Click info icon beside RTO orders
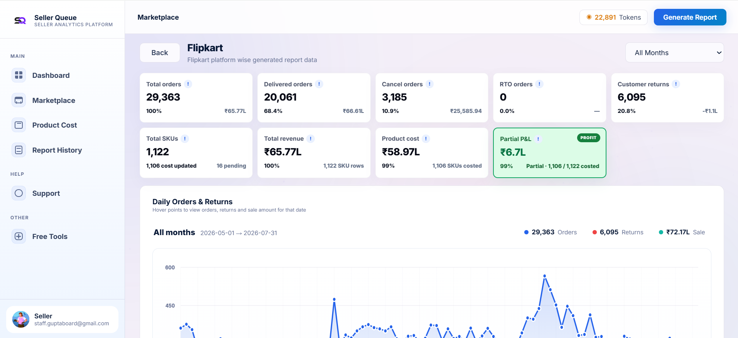Viewport: 738px width, 338px height. coord(539,84)
